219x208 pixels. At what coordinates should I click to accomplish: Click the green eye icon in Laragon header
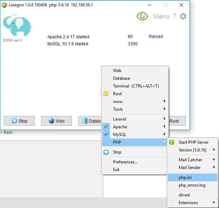(142, 16)
